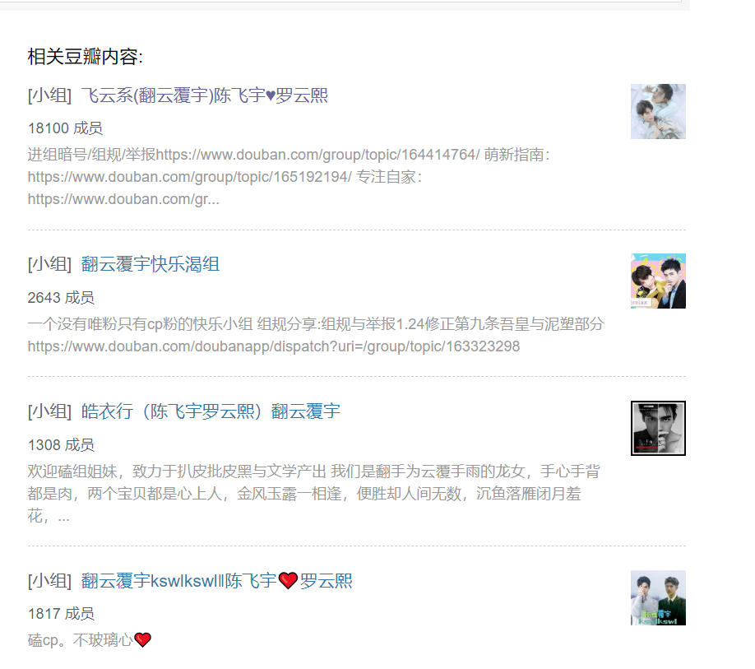
Task: Click the 快乐渴组 'relax' avatar thumbnail
Action: coord(658,281)
